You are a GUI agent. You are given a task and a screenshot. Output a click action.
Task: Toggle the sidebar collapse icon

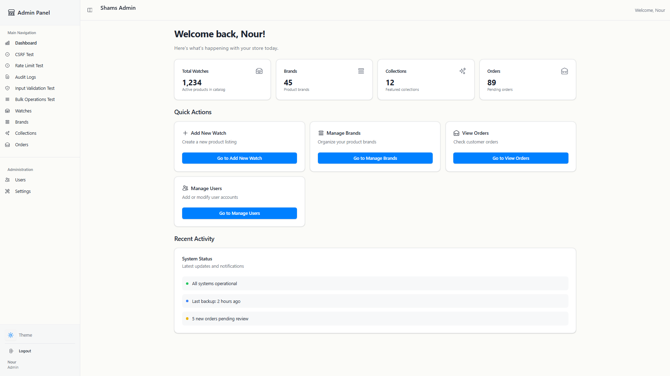(x=90, y=10)
